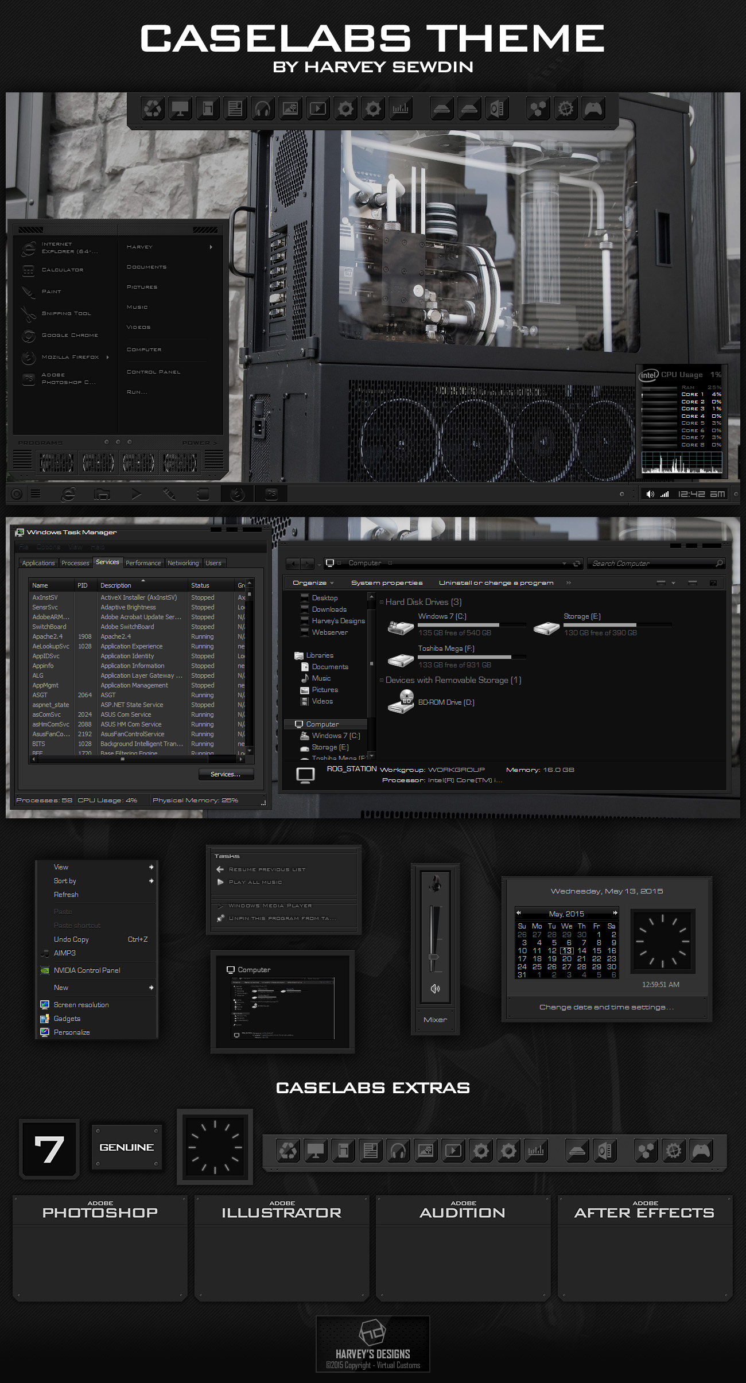Image resolution: width=746 pixels, height=1383 pixels.
Task: Click Power in the Start menu
Action: pos(200,443)
